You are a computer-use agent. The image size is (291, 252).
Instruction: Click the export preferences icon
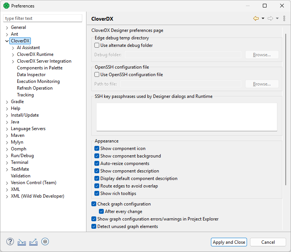click(33, 242)
